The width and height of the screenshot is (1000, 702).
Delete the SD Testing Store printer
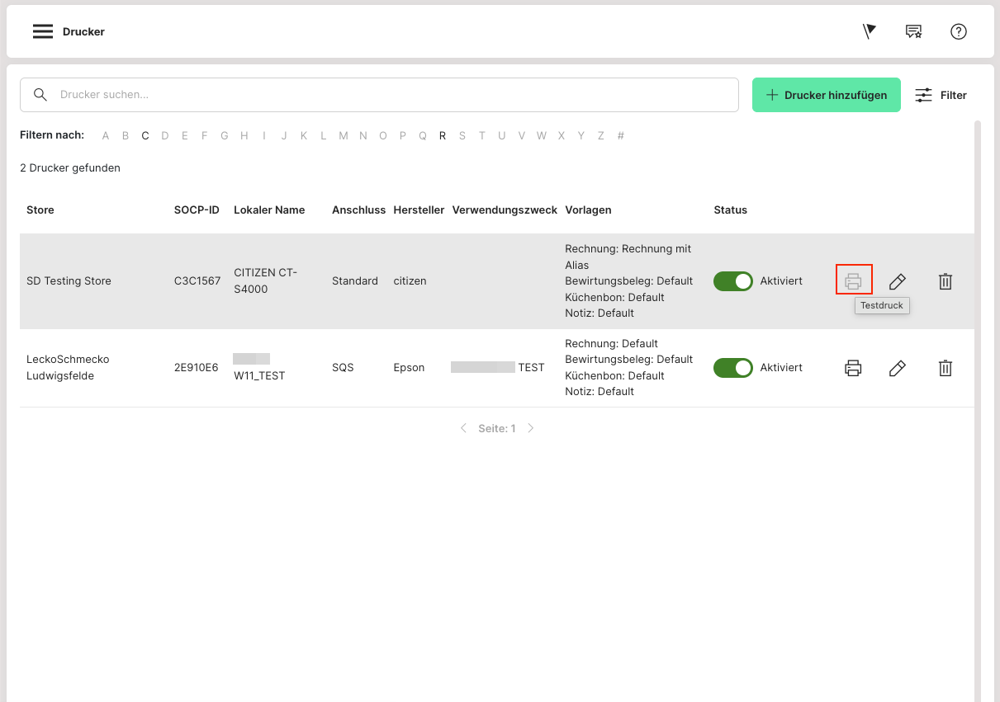point(945,281)
